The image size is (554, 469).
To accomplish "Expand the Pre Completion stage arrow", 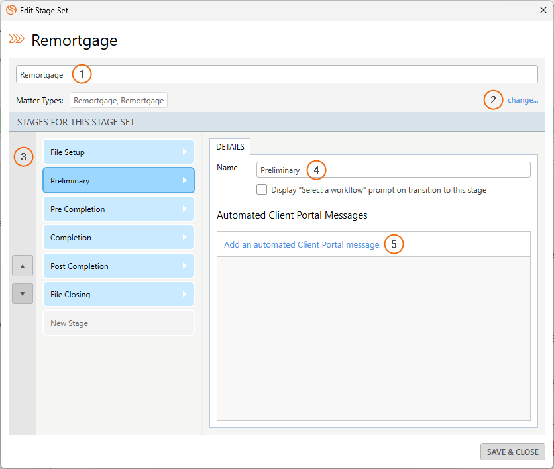I will pos(185,209).
